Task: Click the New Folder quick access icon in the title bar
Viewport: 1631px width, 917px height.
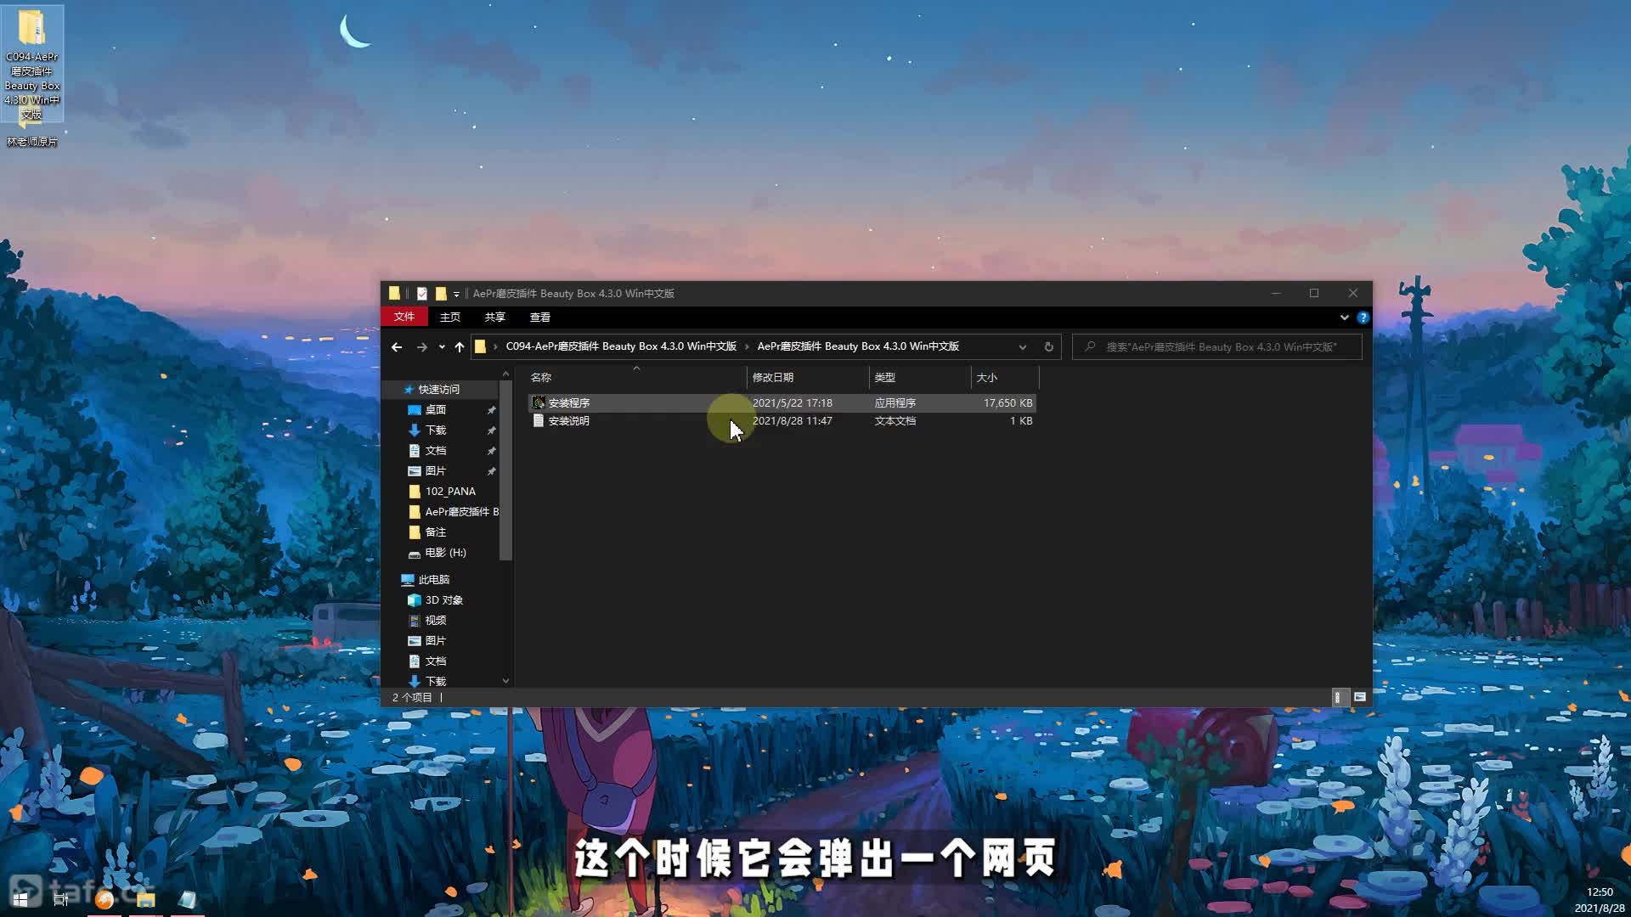Action: pyautogui.click(x=440, y=294)
